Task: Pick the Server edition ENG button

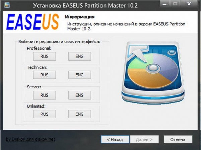Action: (x=80, y=95)
